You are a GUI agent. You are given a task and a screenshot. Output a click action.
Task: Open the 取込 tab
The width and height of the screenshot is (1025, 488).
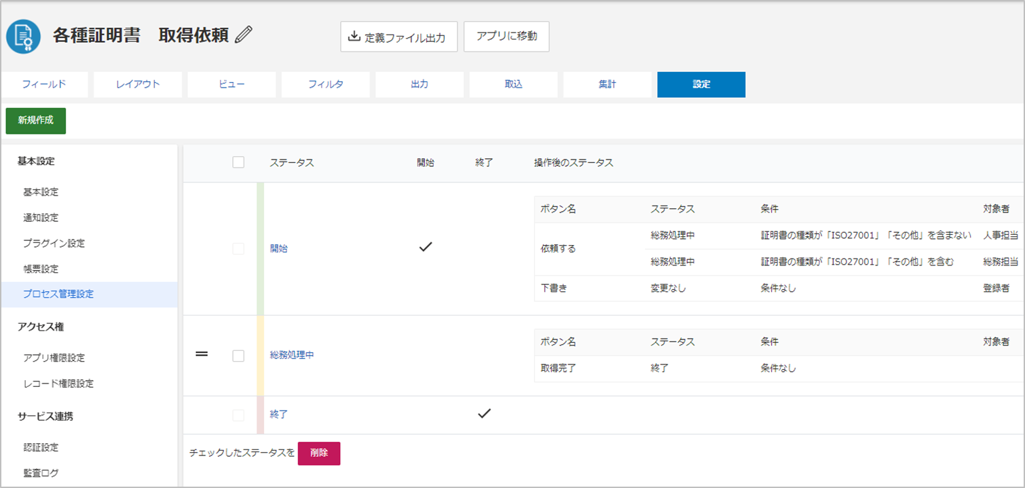[x=513, y=85]
